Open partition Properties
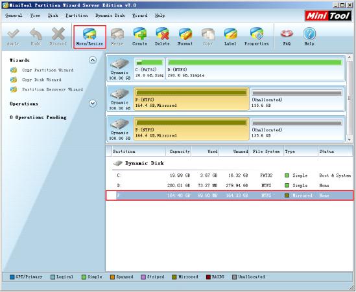Image resolution: width=356 pixels, height=292 pixels. coord(257,36)
